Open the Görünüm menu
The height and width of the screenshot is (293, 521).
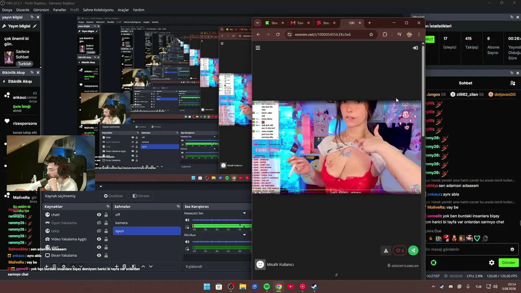click(x=41, y=10)
